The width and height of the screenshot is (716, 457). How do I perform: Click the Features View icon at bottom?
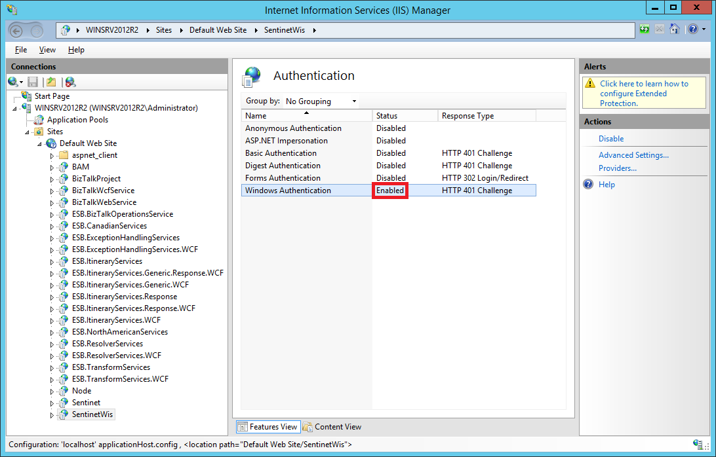243,427
